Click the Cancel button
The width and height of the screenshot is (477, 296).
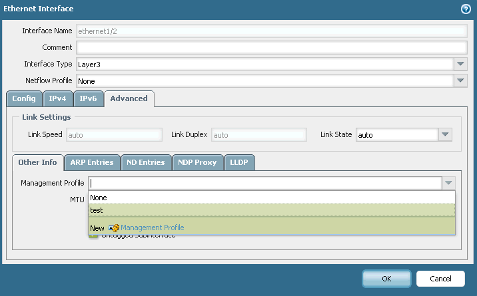[x=440, y=279]
